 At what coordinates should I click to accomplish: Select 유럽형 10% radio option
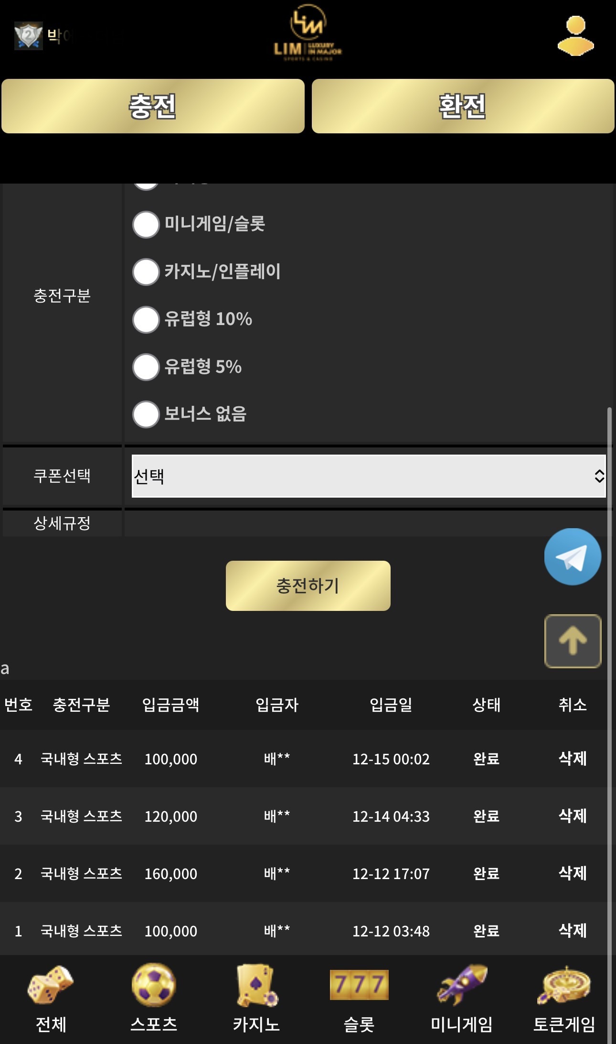[x=146, y=319]
